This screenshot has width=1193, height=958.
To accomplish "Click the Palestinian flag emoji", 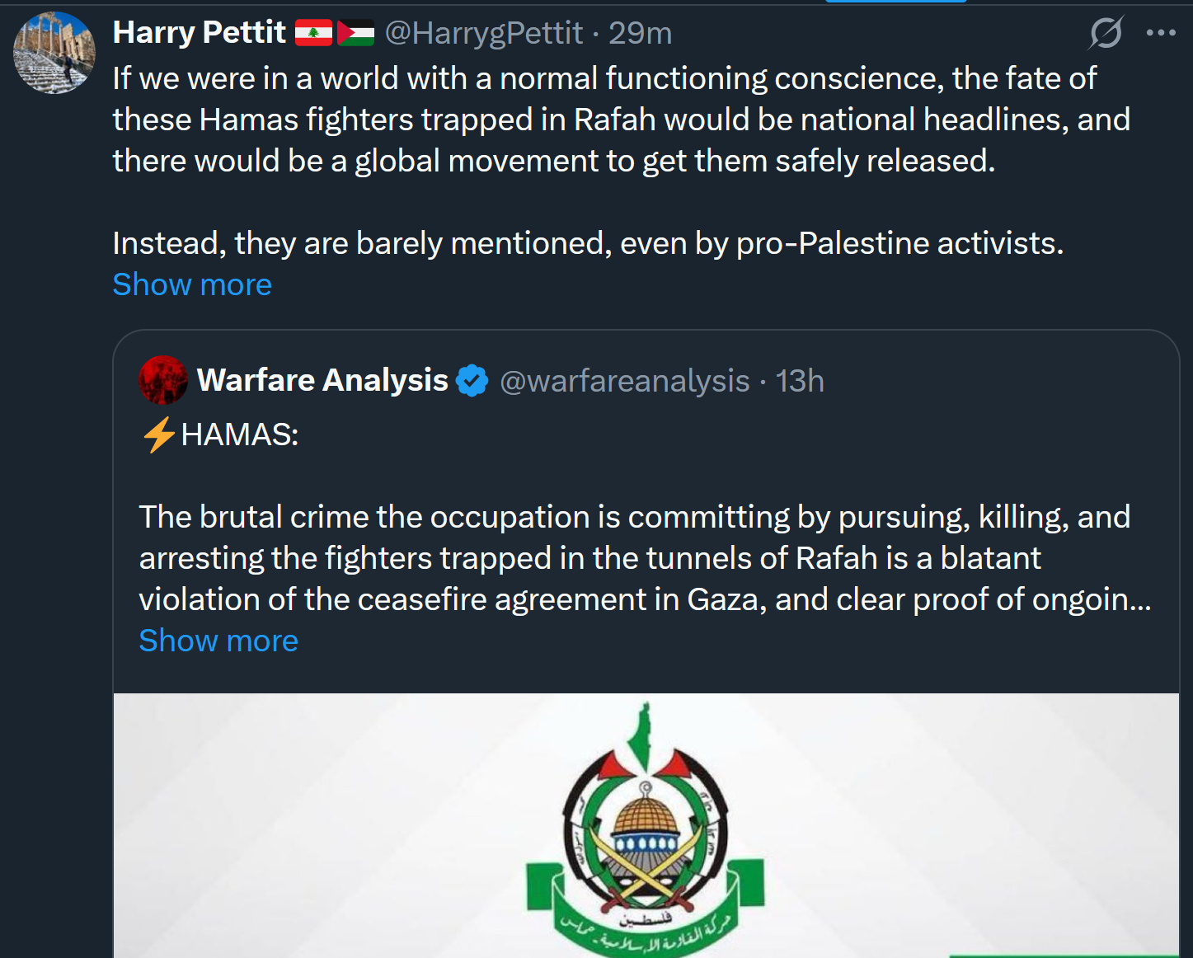I will point(356,33).
